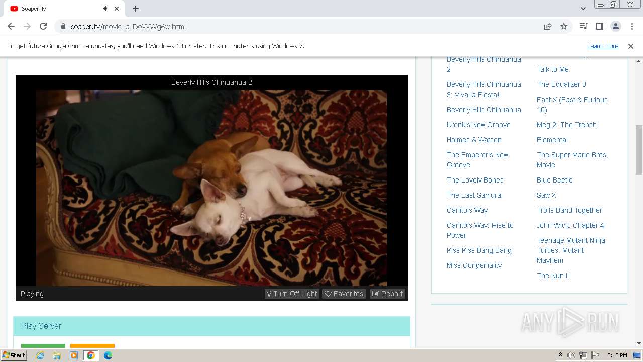
Task: Open Carlito's Way: Rise to Power
Action: click(480, 230)
